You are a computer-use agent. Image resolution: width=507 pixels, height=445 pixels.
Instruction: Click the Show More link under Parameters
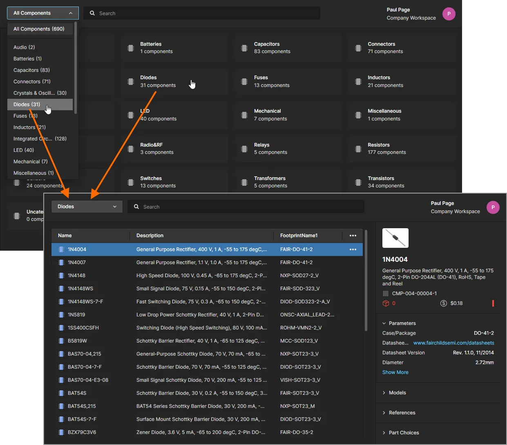tap(395, 372)
